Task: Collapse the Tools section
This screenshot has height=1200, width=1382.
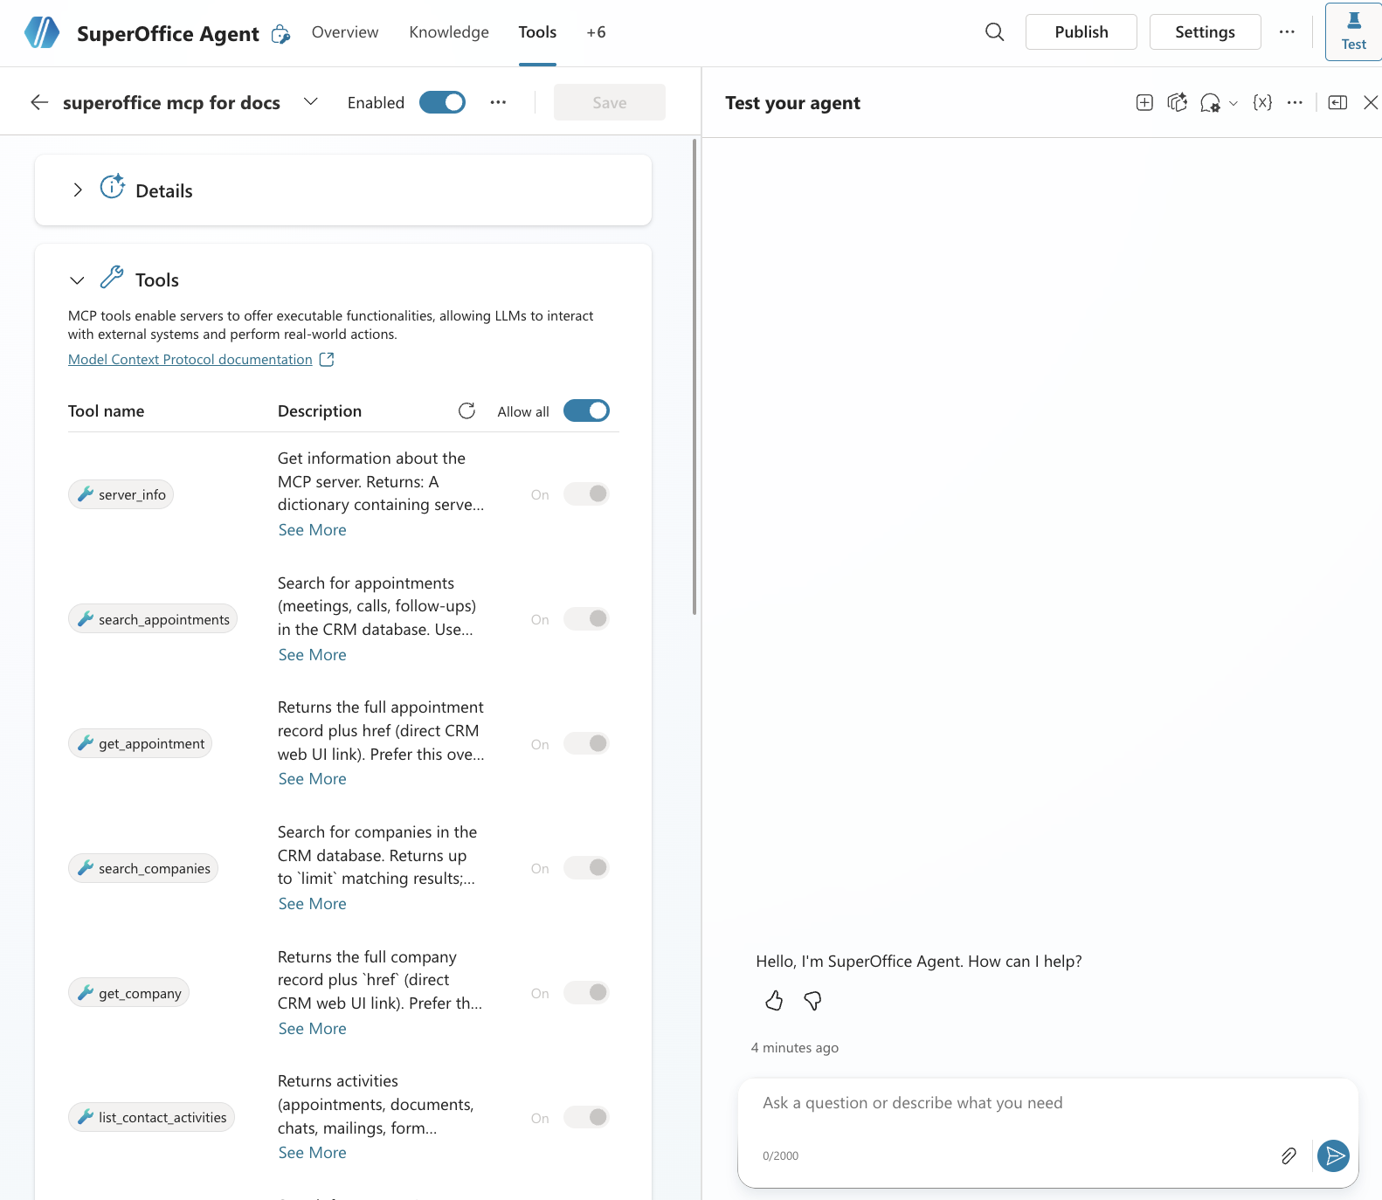Action: [77, 280]
